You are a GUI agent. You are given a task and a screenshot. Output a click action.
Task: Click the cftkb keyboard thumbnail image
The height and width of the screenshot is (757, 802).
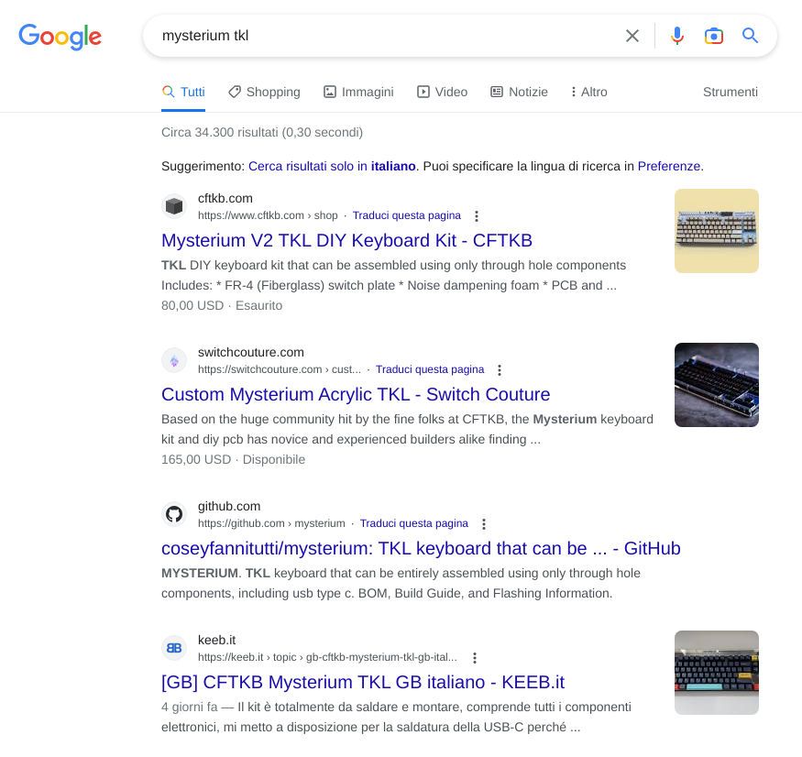pos(716,231)
